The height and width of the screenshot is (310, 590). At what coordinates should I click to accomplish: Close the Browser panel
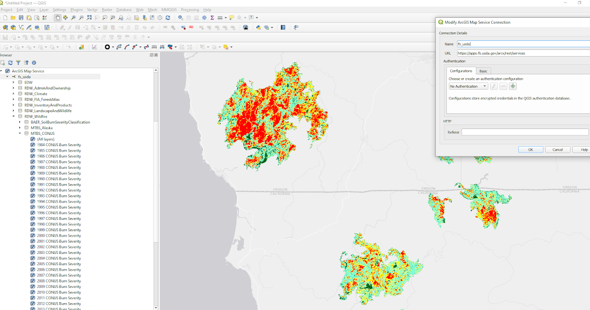pos(156,55)
